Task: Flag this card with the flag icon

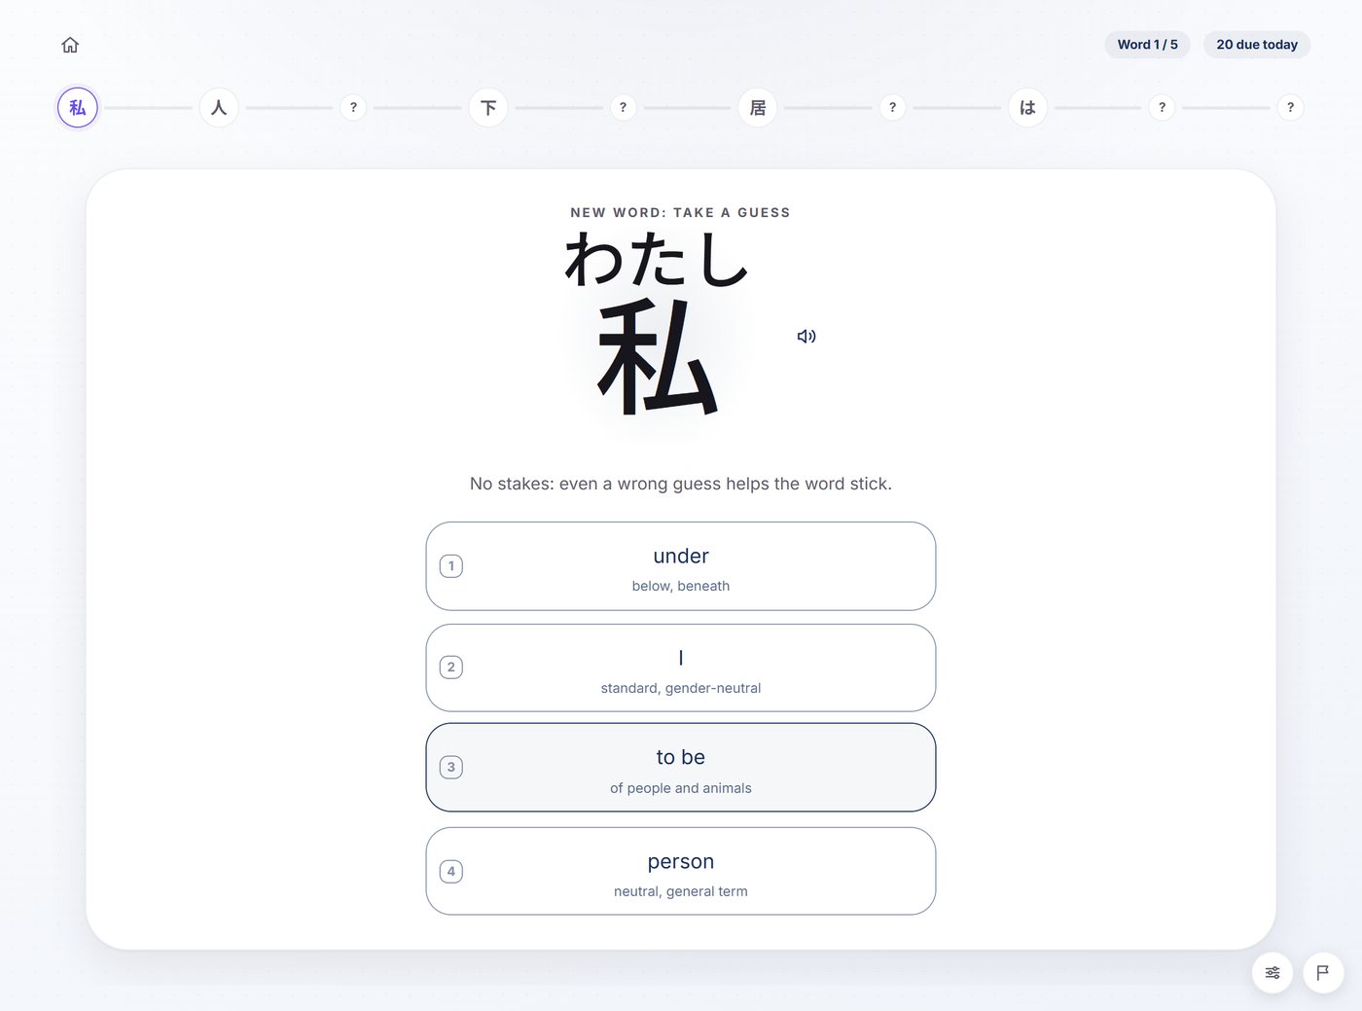Action: point(1323,973)
